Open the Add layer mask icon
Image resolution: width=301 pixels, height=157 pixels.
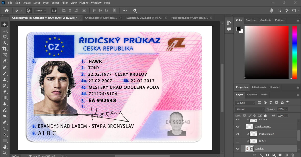click(267, 155)
